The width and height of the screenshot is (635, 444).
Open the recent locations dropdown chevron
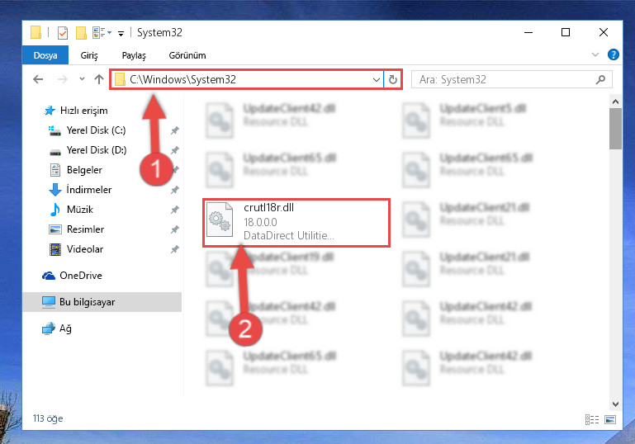(82, 79)
